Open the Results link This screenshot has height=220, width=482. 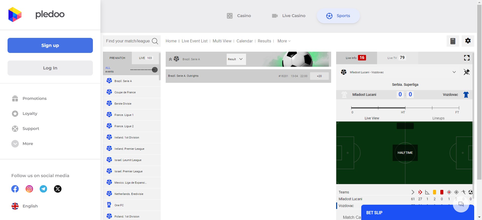(264, 41)
